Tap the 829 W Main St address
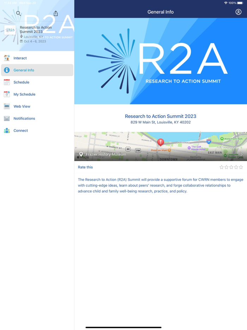 161,122
